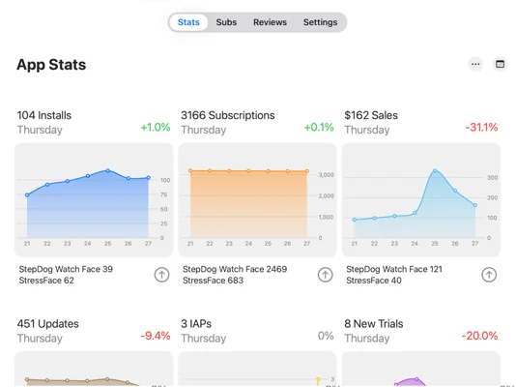
Task: Click the up-arrow icon under Installs chart
Action: [x=161, y=275]
